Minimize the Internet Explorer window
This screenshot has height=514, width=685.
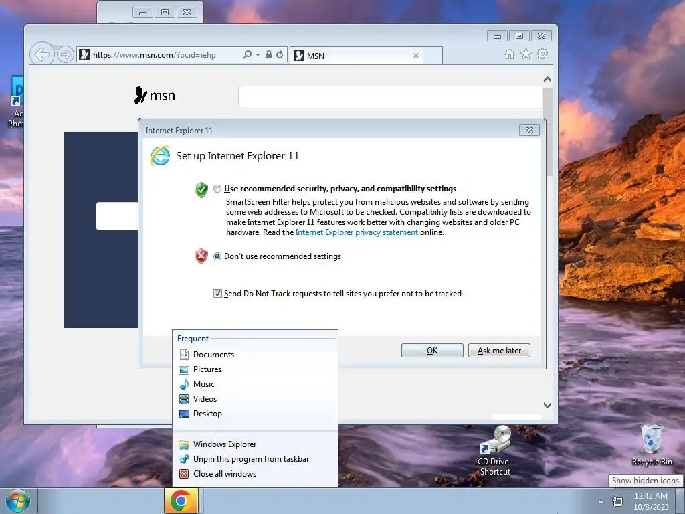click(497, 36)
